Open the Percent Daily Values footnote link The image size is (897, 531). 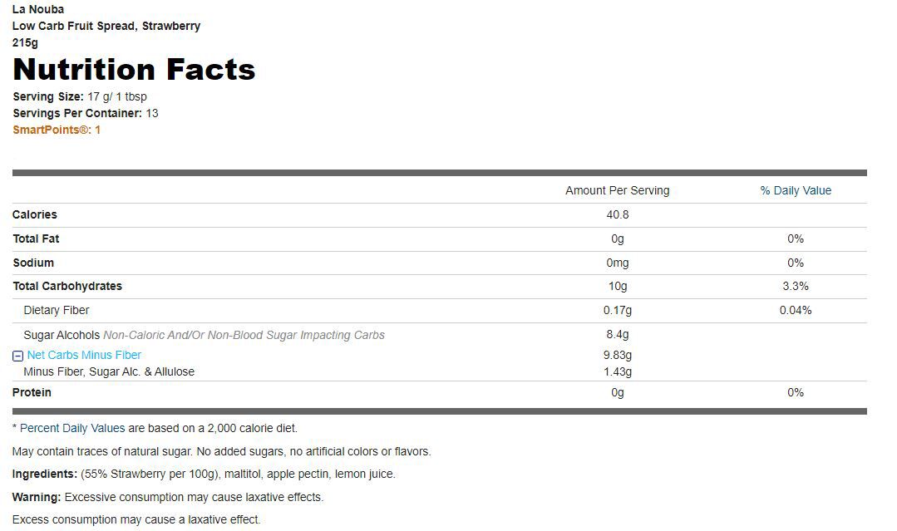click(x=72, y=428)
